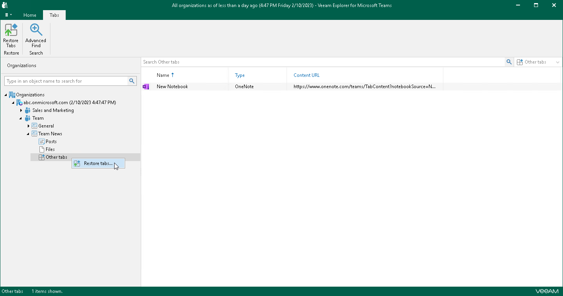Focus the object name search field
Viewport: 563px width, 296px height.
coord(66,81)
